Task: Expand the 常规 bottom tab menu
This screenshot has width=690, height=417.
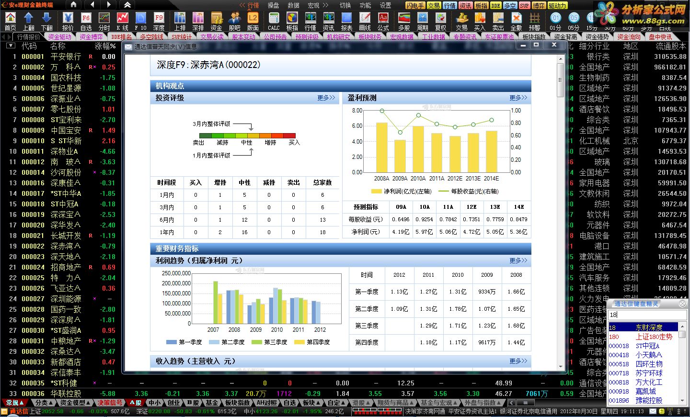Action: point(15,403)
